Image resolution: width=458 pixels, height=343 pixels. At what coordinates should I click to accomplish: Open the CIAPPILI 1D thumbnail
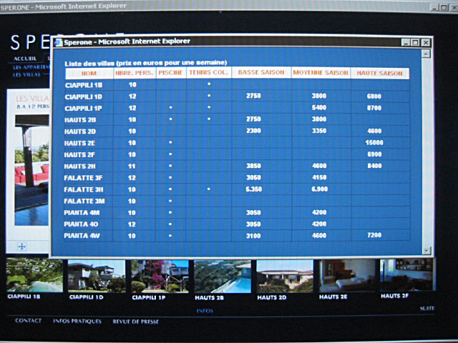tap(97, 277)
